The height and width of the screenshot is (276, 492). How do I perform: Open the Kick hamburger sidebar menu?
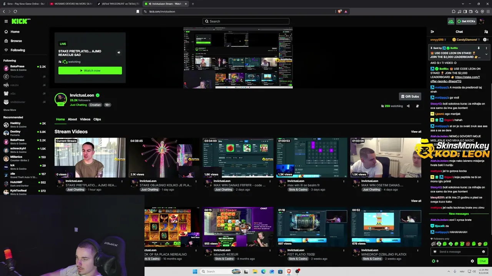[x=6, y=21]
